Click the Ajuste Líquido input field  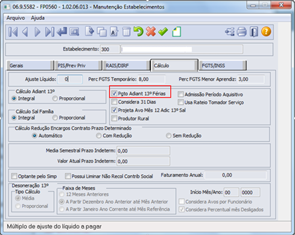click(70, 79)
